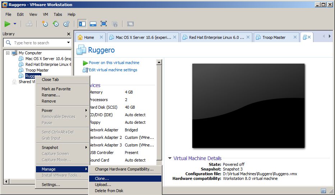335x195 pixels.
Task: Click the revert to snapshot icon
Action: click(x=55, y=24)
